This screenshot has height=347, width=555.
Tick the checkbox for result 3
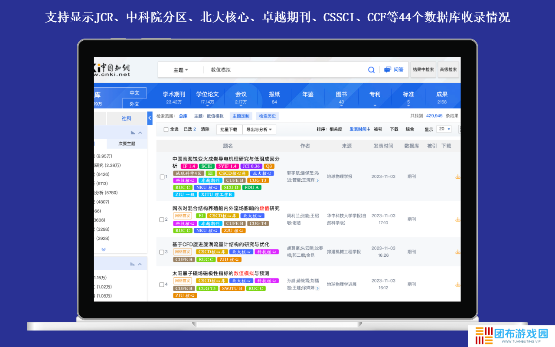[162, 252]
